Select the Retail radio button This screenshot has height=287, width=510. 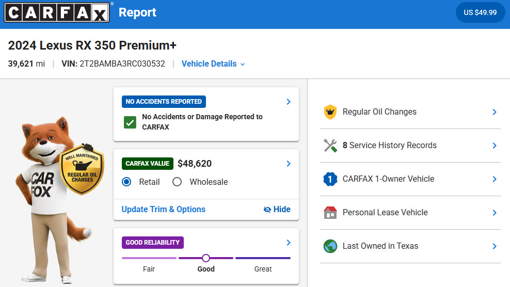[x=126, y=182]
